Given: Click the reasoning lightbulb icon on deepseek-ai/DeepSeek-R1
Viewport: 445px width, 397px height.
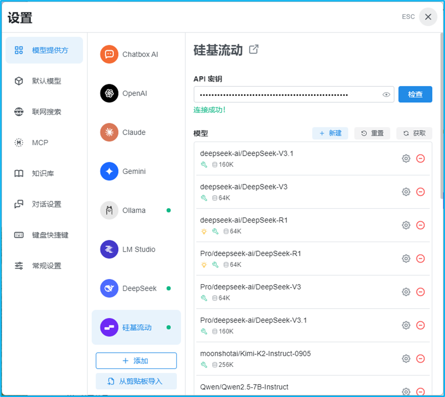Looking at the screenshot, I should [x=204, y=231].
